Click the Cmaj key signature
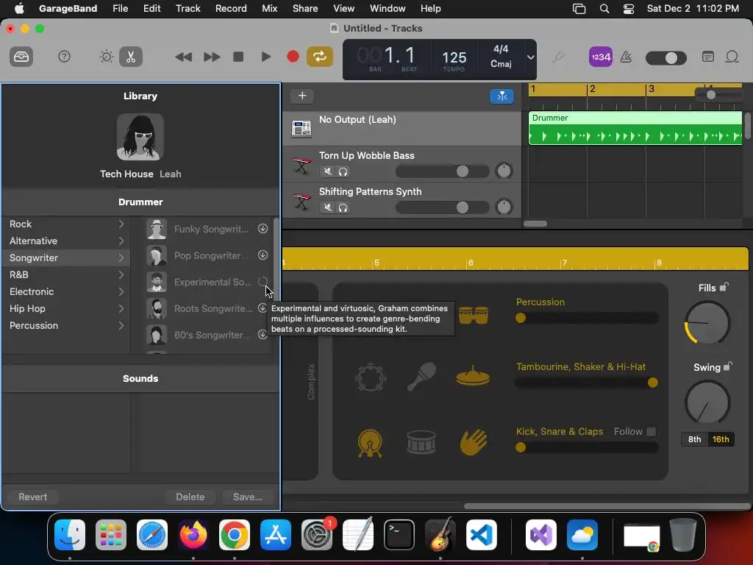This screenshot has height=565, width=753. 501,64
